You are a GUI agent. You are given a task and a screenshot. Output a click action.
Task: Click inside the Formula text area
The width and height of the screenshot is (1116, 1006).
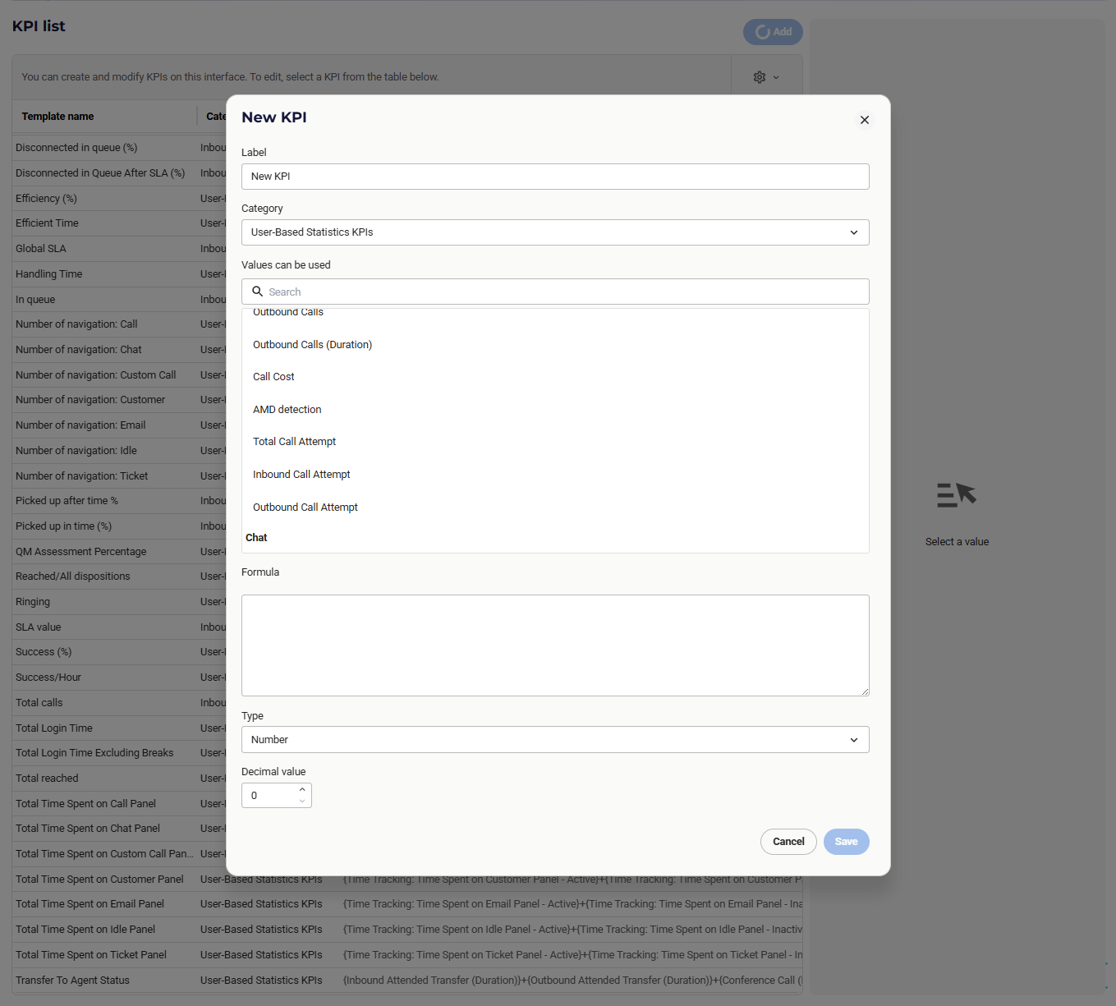click(x=555, y=645)
